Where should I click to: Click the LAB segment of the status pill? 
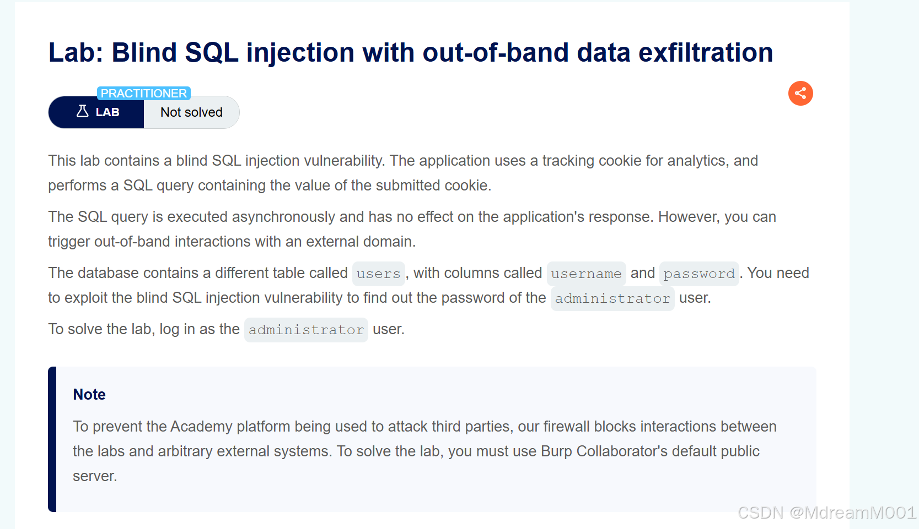pos(95,112)
